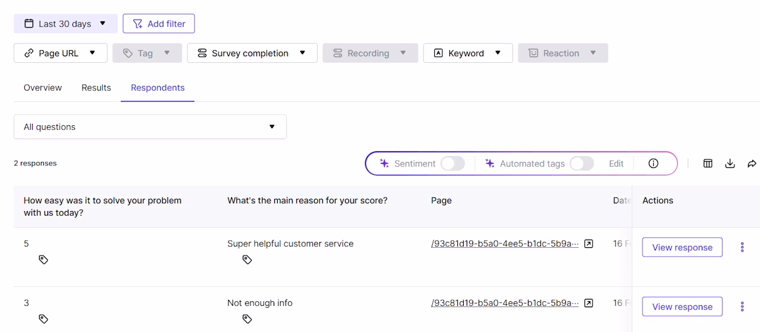Click the Add filter button

[159, 24]
